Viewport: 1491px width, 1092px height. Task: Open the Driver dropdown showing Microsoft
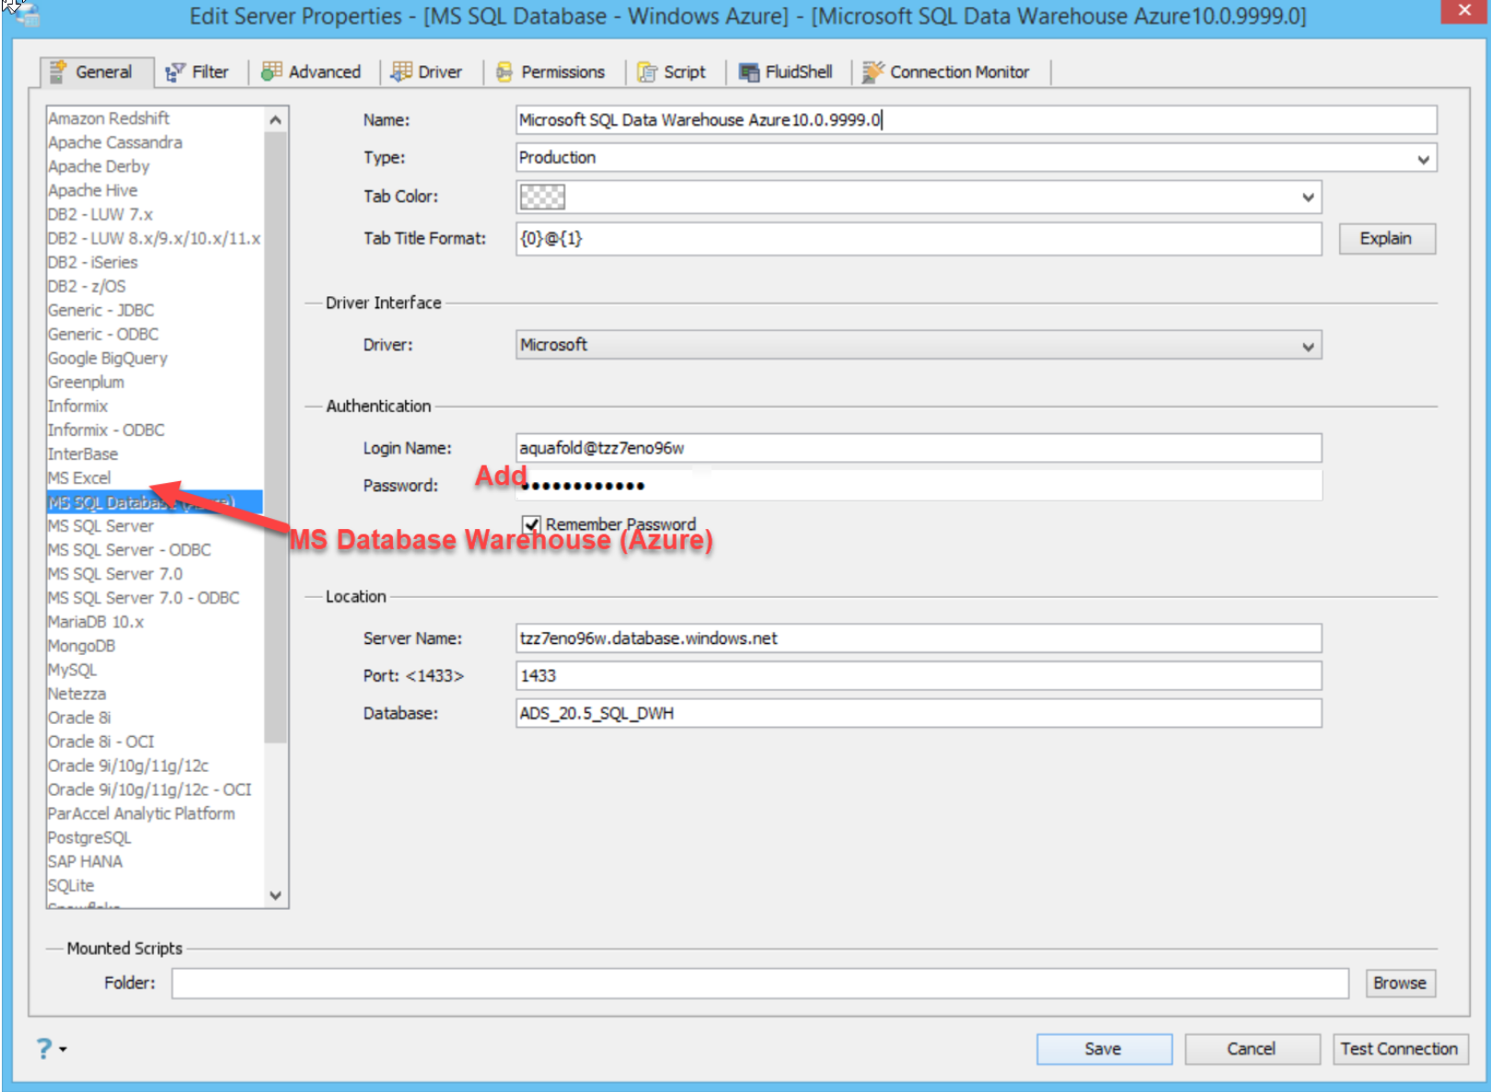919,345
